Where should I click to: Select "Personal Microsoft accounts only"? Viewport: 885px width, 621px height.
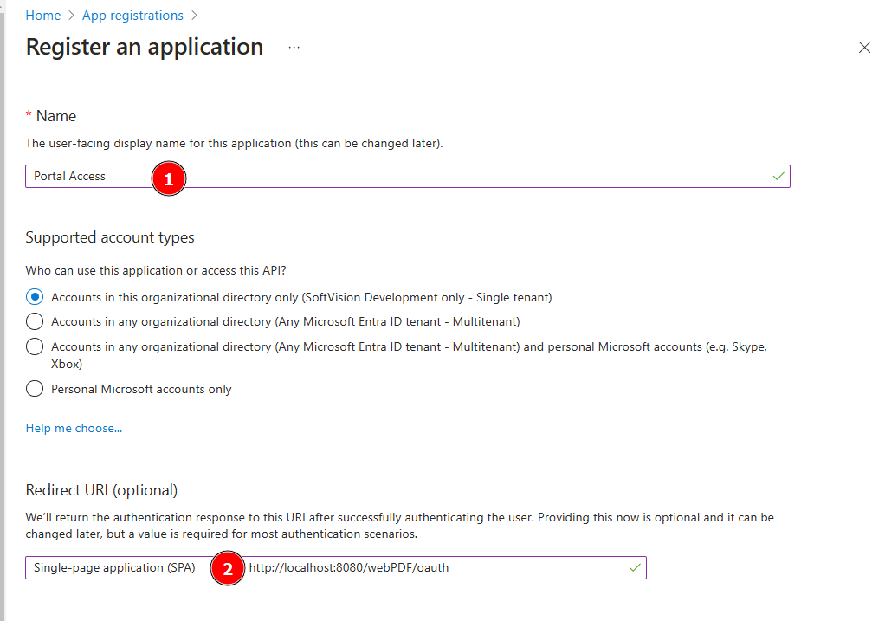34,389
